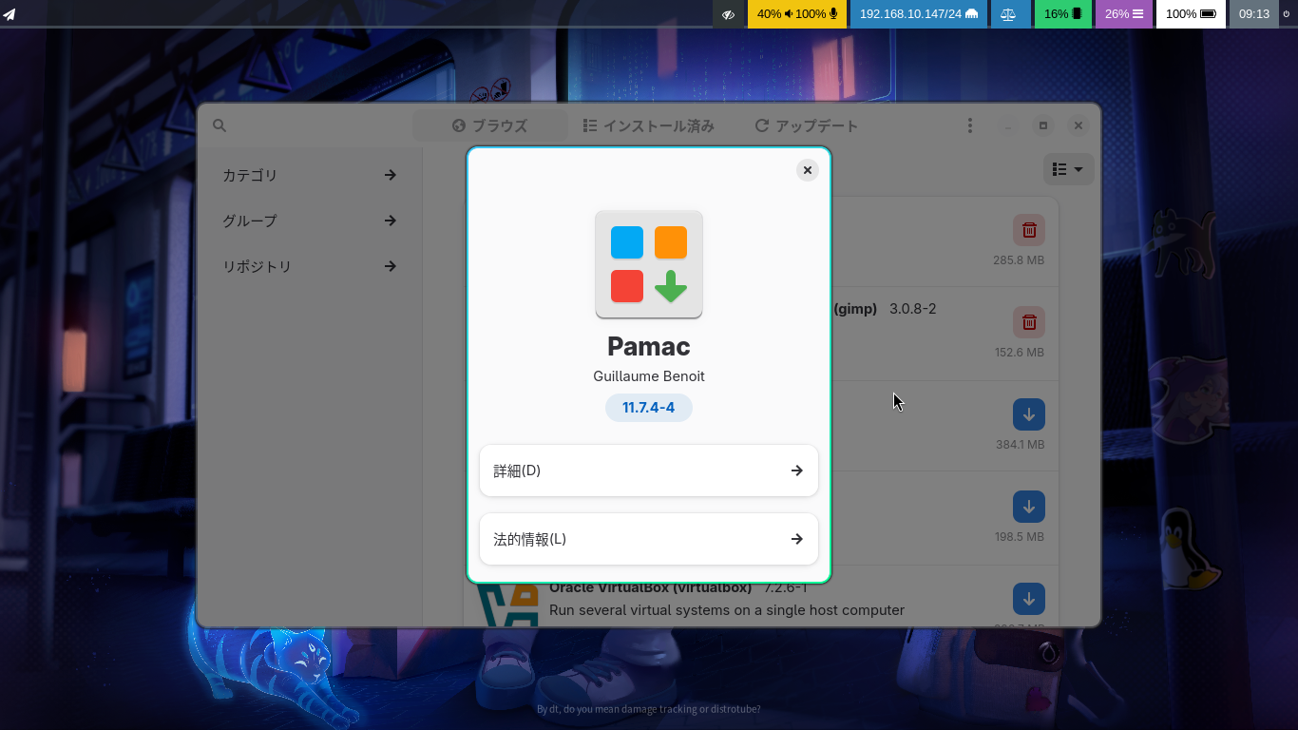Maximize the Pamac window
Screen dimensions: 1298x730
(1043, 125)
